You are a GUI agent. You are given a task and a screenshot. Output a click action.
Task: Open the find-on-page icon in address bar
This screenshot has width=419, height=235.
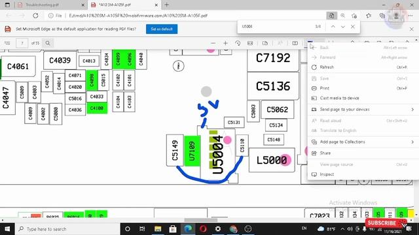tap(331, 16)
